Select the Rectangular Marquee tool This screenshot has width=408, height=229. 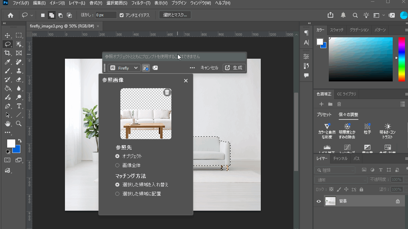19,35
